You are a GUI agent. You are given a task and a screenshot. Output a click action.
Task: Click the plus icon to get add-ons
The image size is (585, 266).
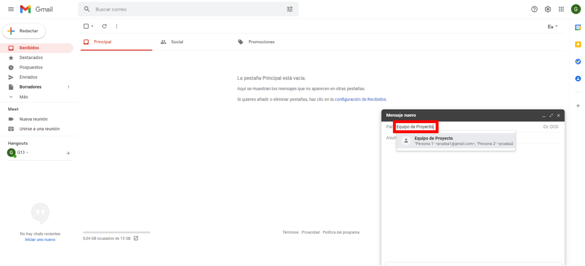[578, 106]
